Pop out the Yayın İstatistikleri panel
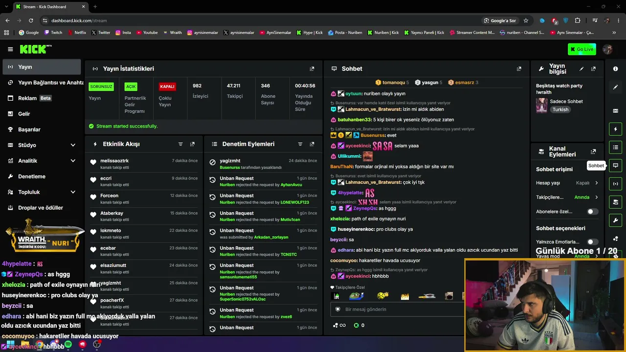Viewport: 626px width, 352px height. pos(312,69)
